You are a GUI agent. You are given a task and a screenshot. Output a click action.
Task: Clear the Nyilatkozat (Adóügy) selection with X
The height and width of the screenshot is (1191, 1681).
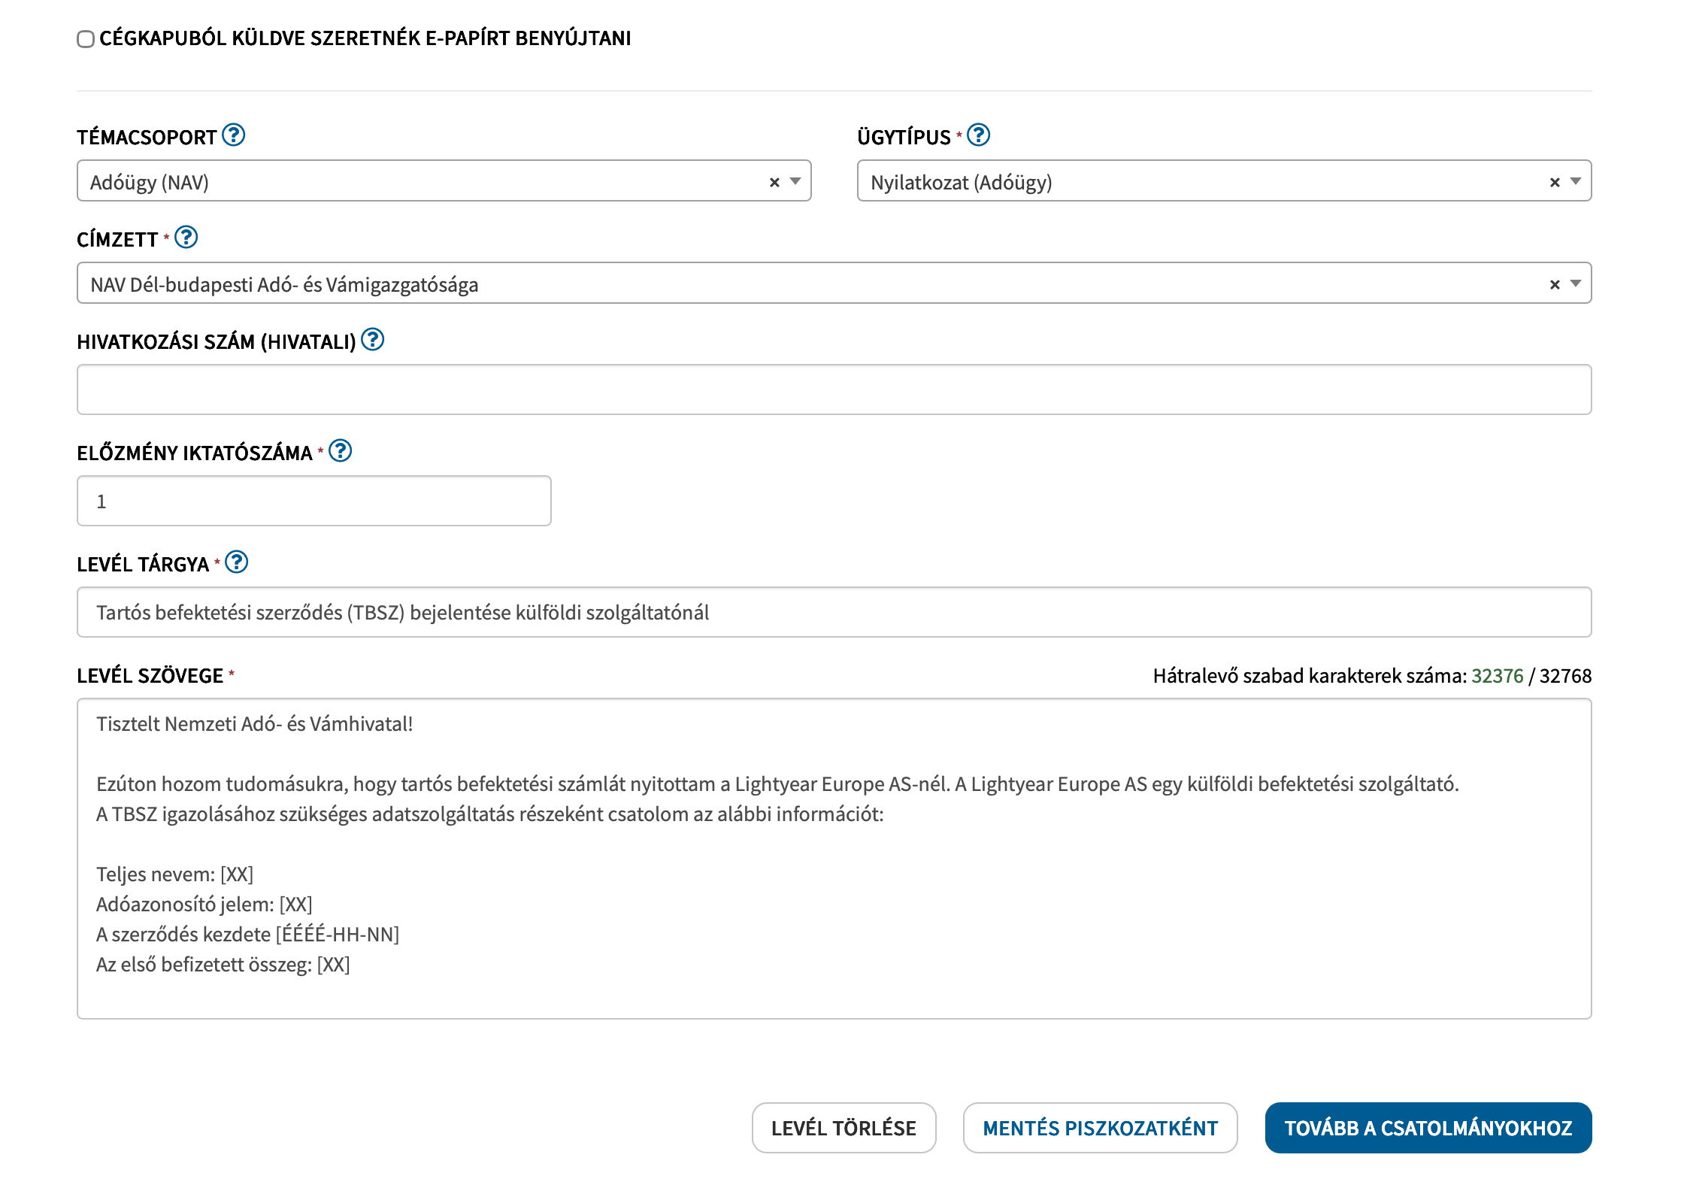[1555, 182]
